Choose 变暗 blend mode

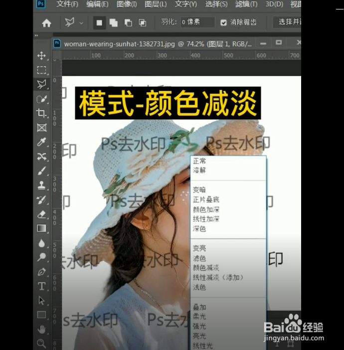[199, 190]
